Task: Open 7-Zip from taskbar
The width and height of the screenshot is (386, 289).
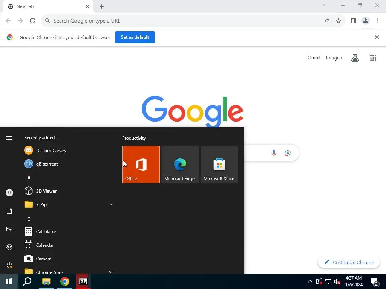Action: pos(83,281)
